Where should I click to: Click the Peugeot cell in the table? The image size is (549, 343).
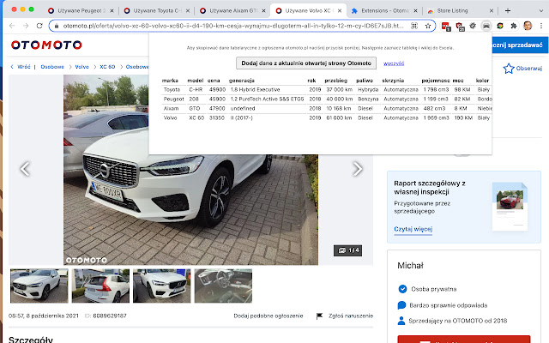tap(173, 99)
